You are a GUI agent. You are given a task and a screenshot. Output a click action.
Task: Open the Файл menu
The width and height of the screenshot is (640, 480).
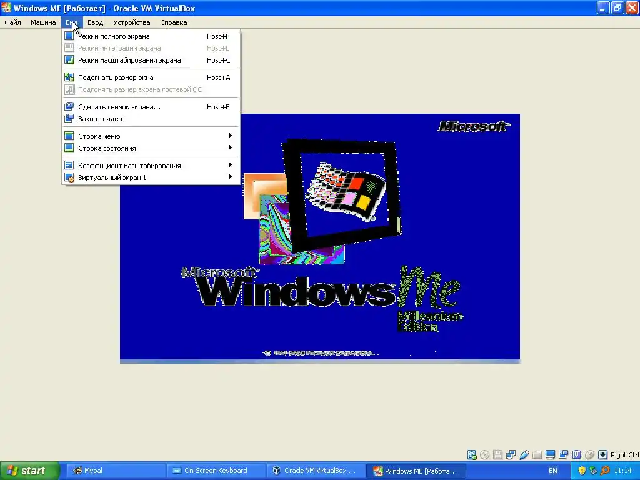12,22
